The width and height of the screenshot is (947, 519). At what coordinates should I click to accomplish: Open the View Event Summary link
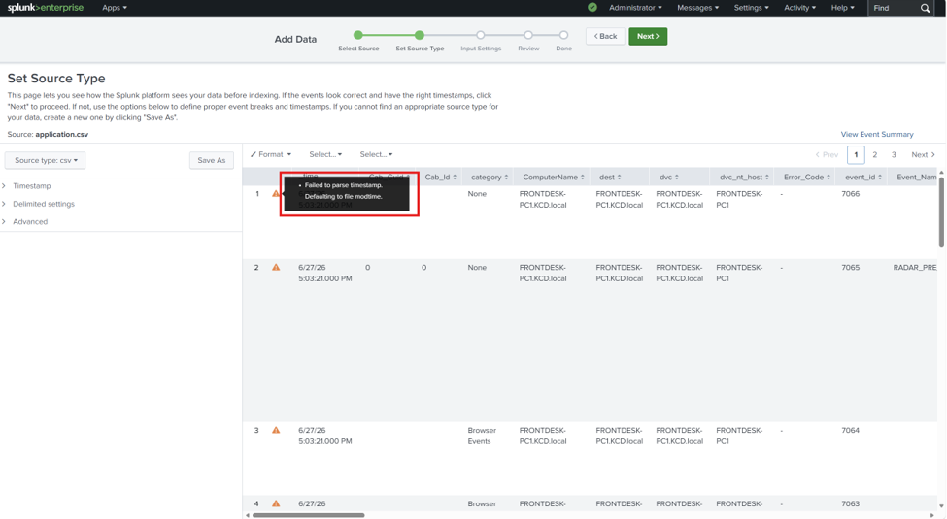877,135
